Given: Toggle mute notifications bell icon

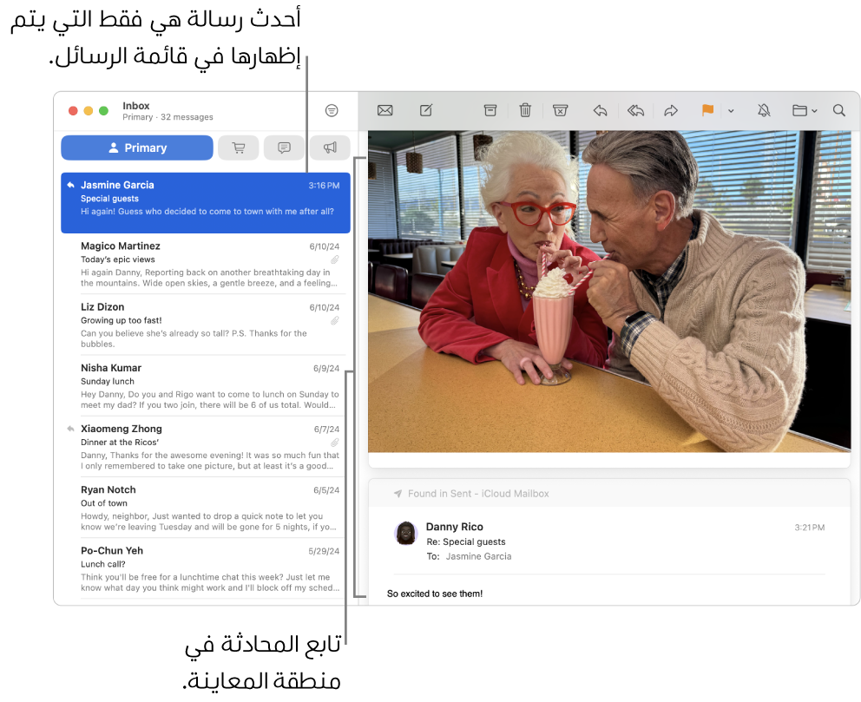Looking at the screenshot, I should (764, 110).
